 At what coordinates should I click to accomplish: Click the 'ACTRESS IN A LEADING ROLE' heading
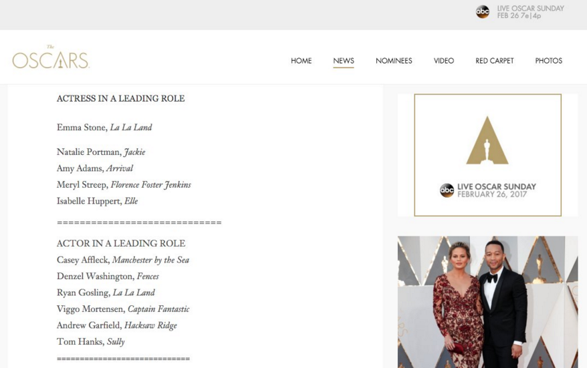click(120, 98)
